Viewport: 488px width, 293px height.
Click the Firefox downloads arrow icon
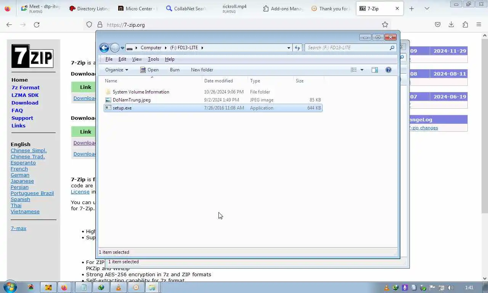pyautogui.click(x=451, y=25)
